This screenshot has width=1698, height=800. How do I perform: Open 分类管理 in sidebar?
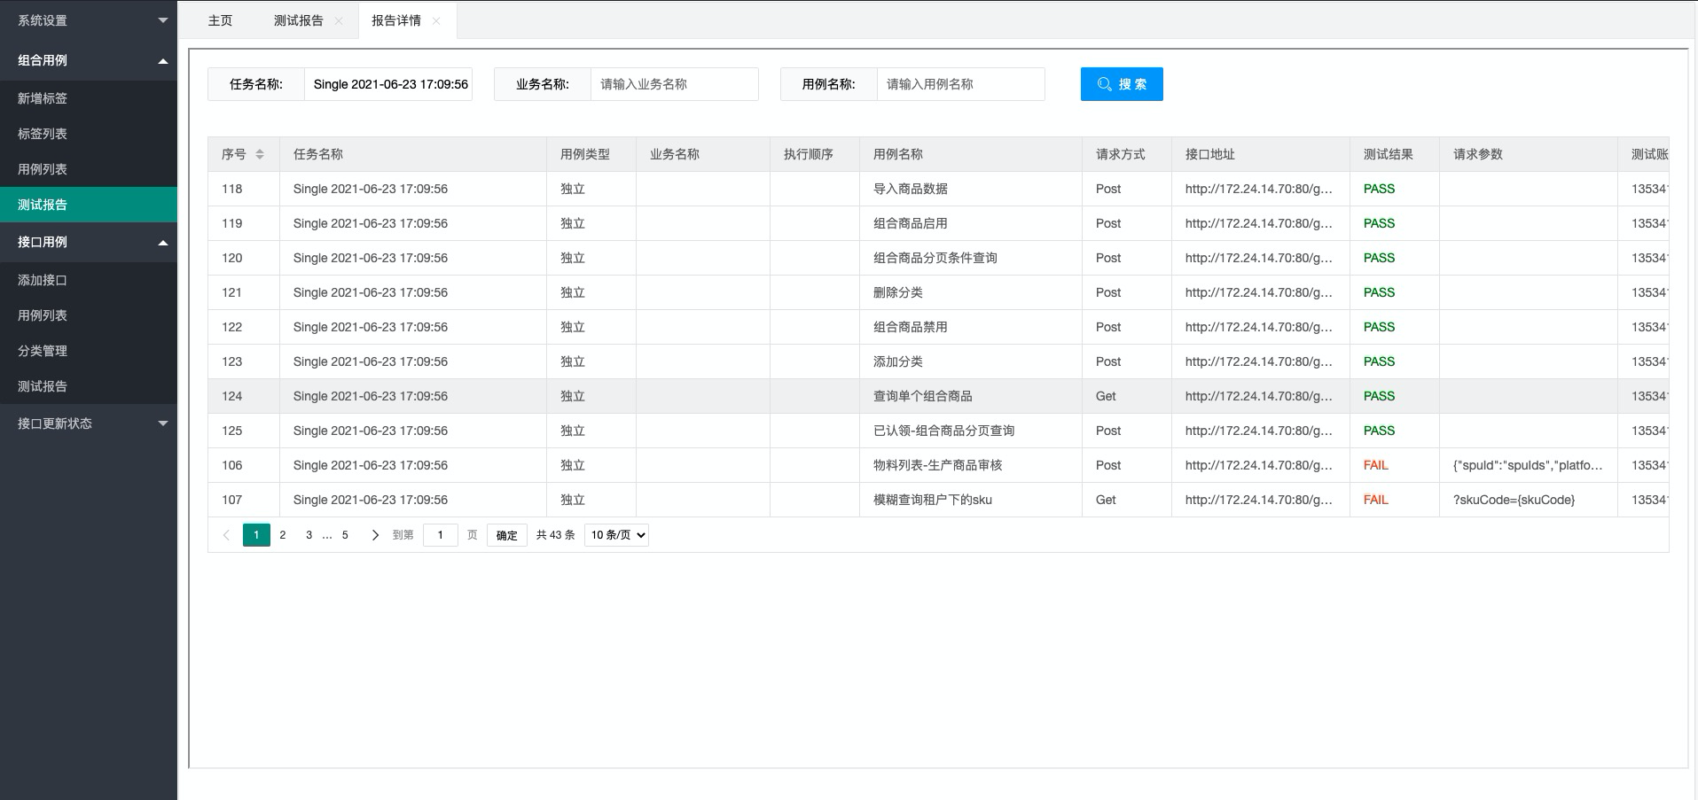point(89,351)
